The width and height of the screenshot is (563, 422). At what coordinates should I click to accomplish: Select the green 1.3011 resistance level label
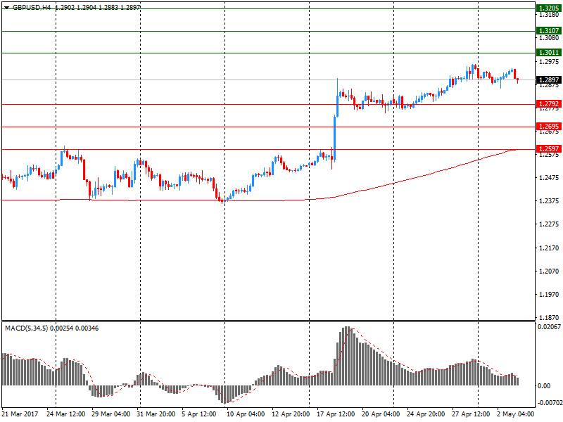(549, 53)
